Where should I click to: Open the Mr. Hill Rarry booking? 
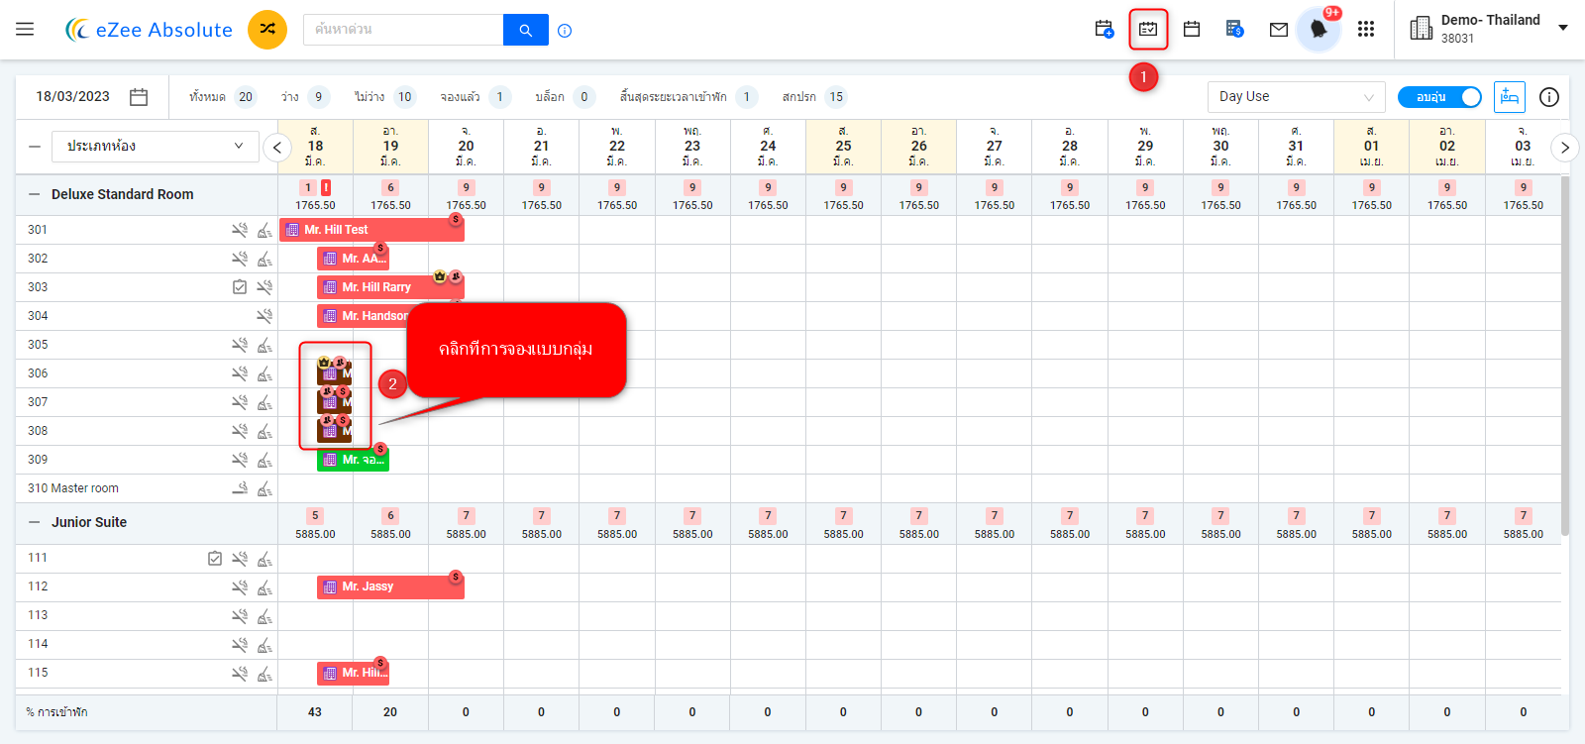(390, 287)
